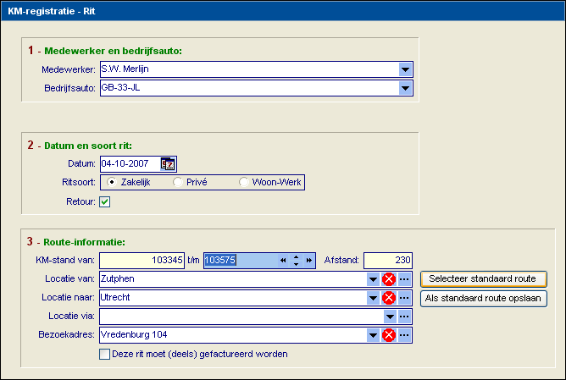Enable 'Deze rit moet gefactureerd worden' checkbox
The image size is (566, 380).
[x=105, y=354]
